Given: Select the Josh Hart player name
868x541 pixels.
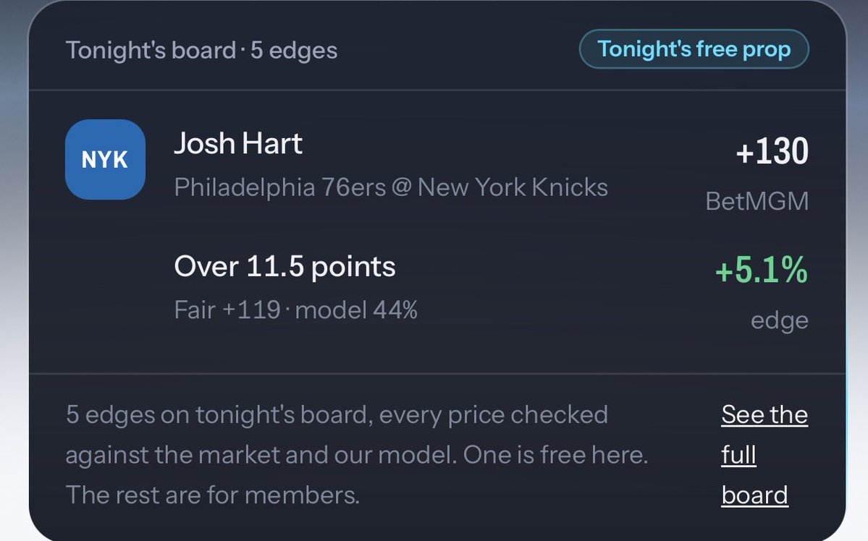Looking at the screenshot, I should pyautogui.click(x=238, y=143).
